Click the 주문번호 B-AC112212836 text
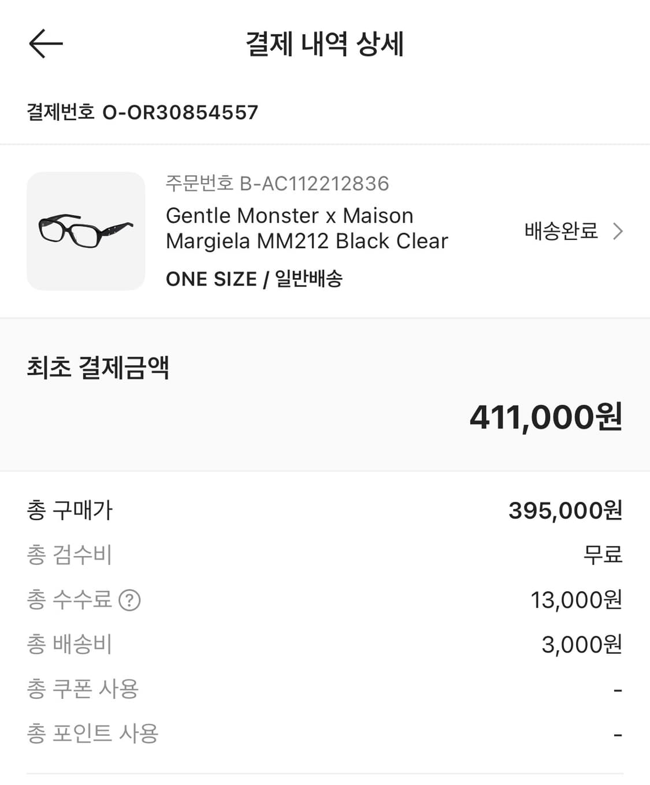 (x=277, y=184)
